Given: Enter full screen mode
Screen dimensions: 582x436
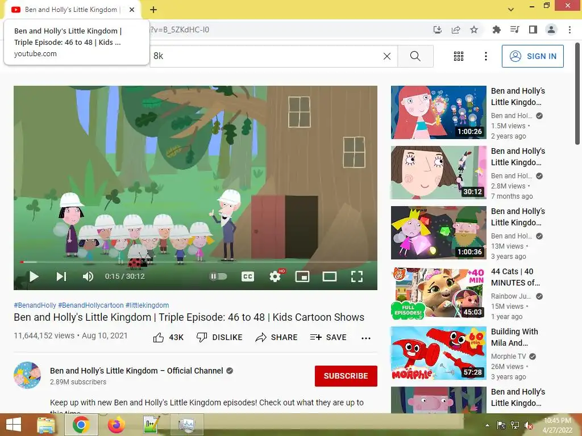Looking at the screenshot, I should pos(357,276).
